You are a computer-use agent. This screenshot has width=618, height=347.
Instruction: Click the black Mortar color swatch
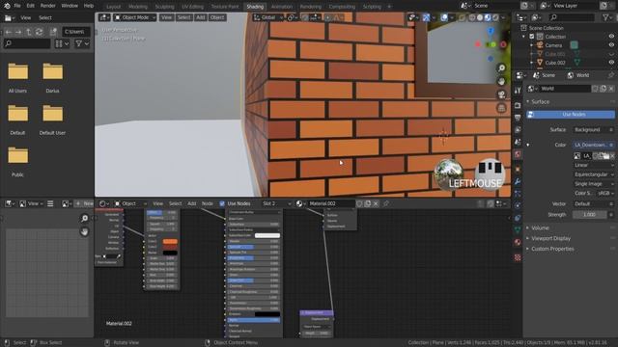pos(170,253)
